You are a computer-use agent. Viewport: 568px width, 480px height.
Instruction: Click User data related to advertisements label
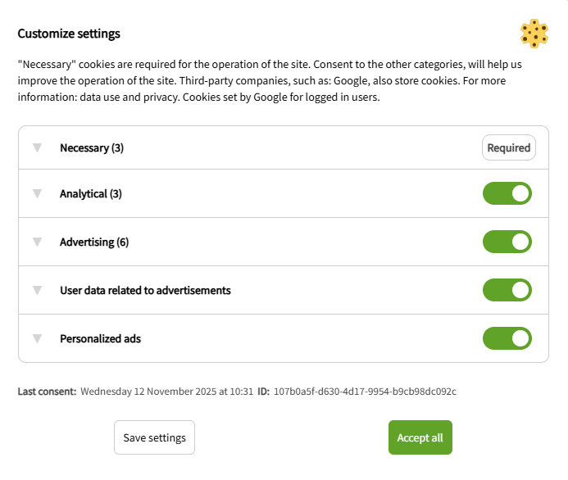click(x=145, y=290)
